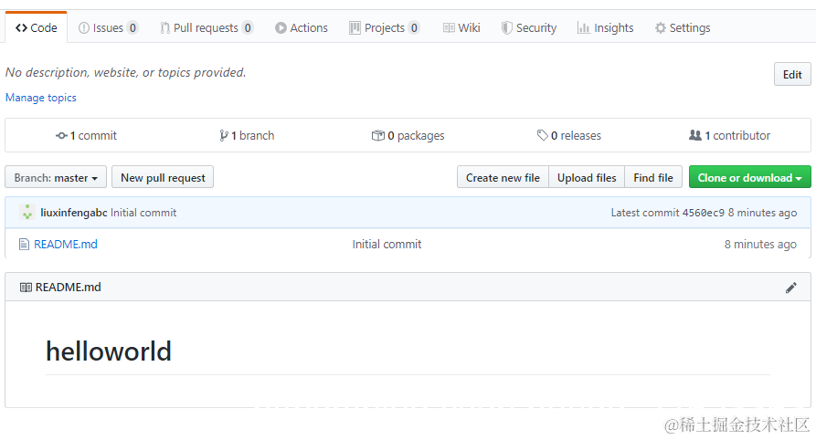View the Insights tab
816x440 pixels.
click(x=605, y=27)
